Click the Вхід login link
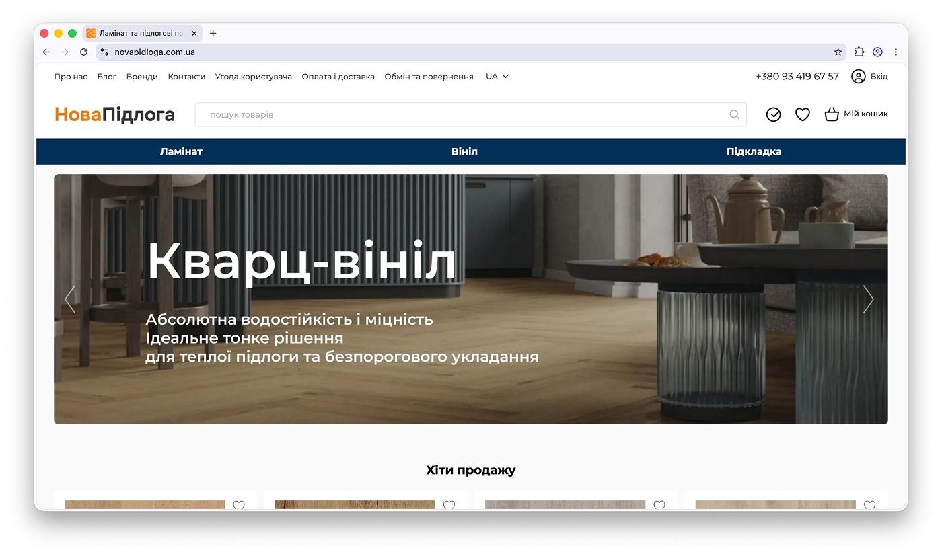Image resolution: width=942 pixels, height=556 pixels. pos(879,76)
